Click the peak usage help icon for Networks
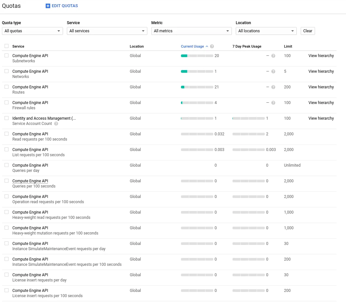The image size is (346, 302). click(273, 71)
